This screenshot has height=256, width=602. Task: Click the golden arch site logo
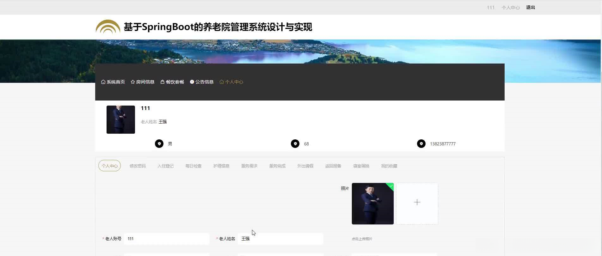[108, 27]
